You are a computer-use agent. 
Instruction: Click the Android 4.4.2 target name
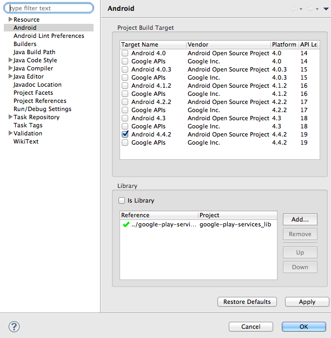coord(151,134)
